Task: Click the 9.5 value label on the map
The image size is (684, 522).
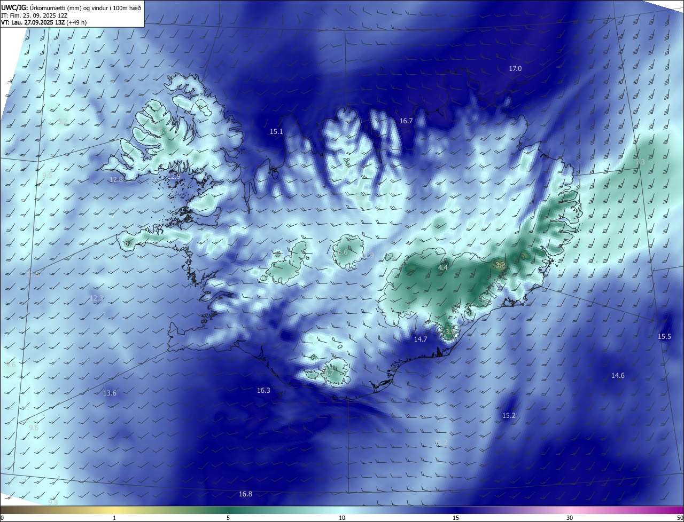Action: (x=47, y=175)
